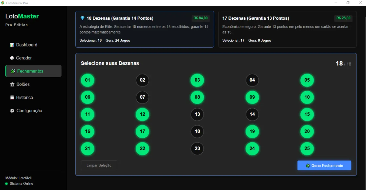This screenshot has width=366, height=190.
Task: Click the Configuração gear icon
Action: pyautogui.click(x=12, y=111)
